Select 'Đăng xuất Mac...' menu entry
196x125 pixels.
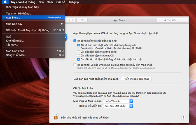[x=34, y=55]
